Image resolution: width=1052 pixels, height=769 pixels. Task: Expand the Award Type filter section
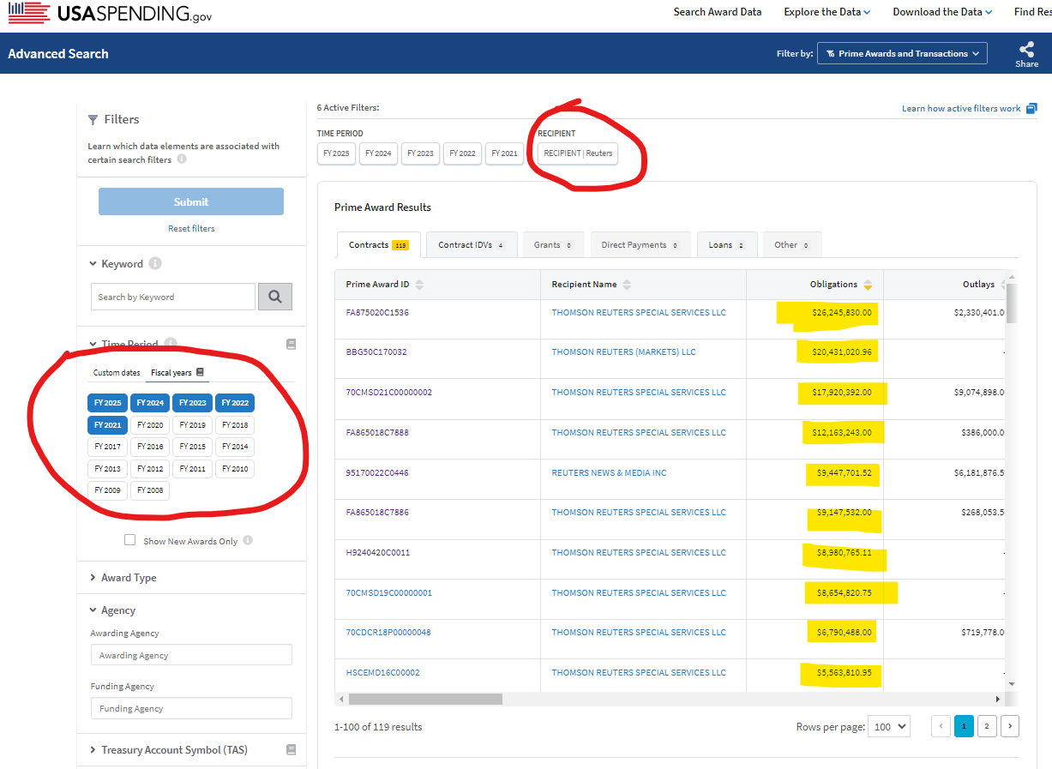[x=93, y=578]
